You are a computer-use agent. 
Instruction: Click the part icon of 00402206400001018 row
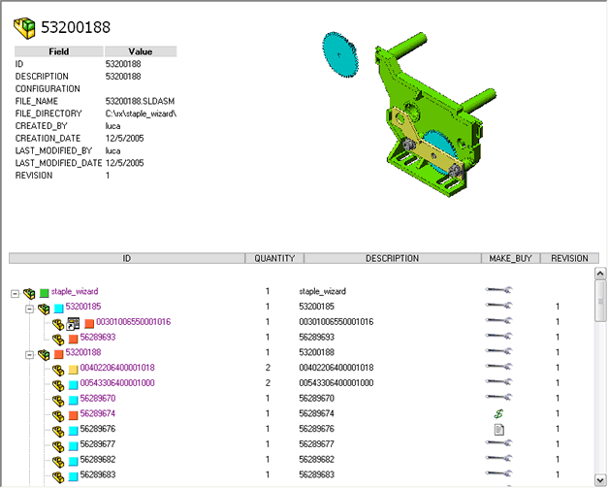tap(58, 370)
